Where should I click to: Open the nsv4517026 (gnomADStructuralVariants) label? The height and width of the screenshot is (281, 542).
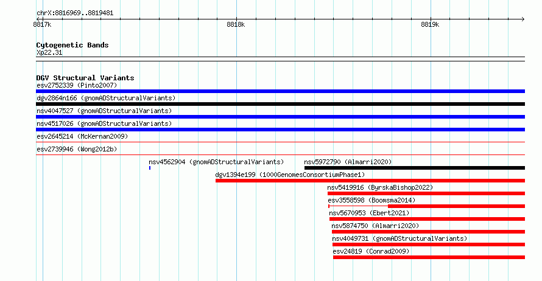pos(104,123)
